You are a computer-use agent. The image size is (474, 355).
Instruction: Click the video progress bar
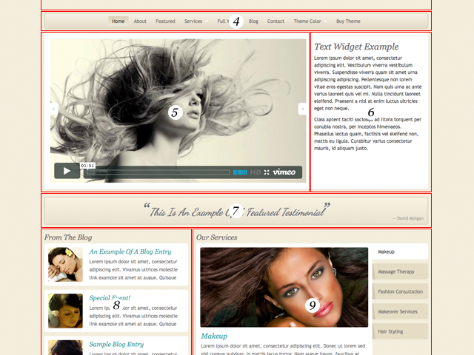click(159, 172)
